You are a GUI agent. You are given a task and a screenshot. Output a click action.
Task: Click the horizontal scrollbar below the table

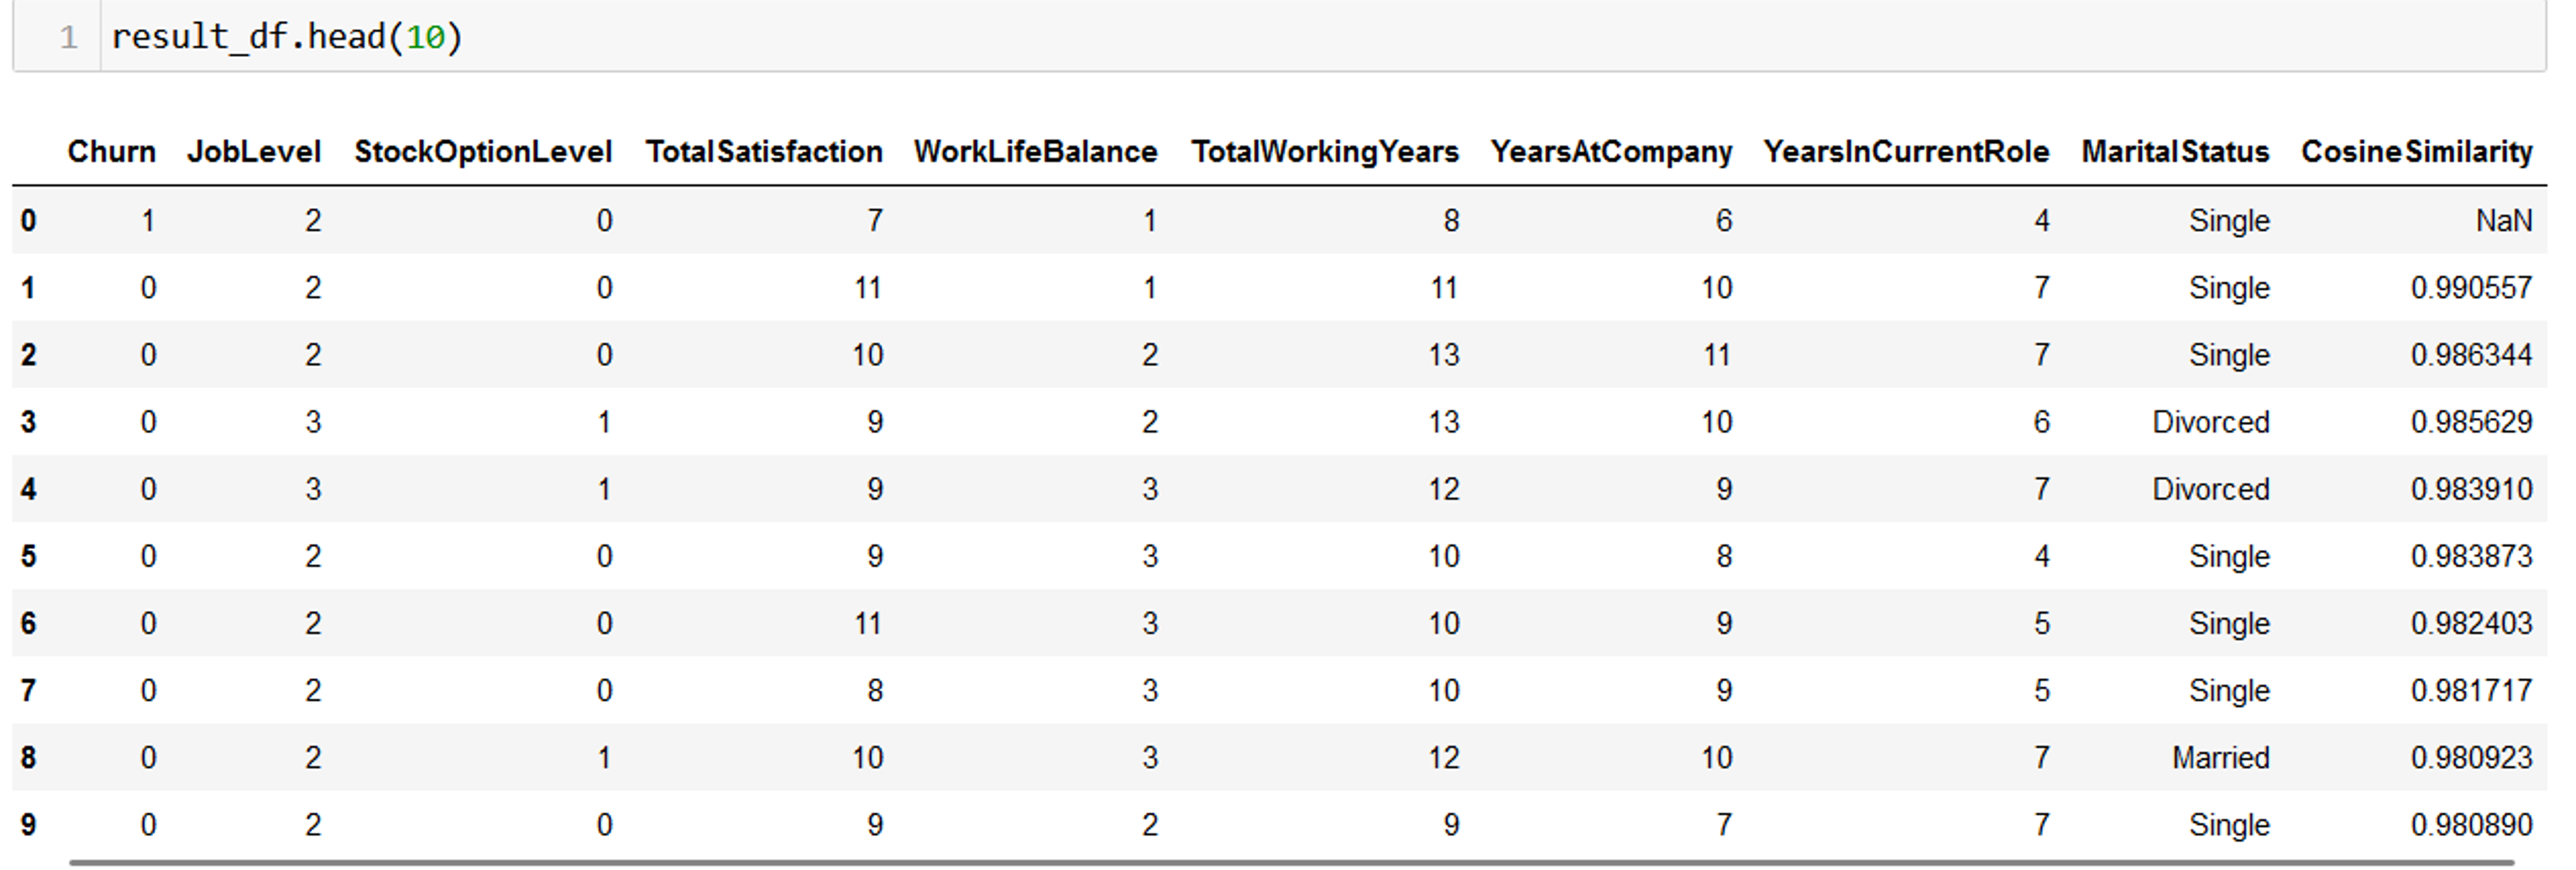[x=1290, y=862]
